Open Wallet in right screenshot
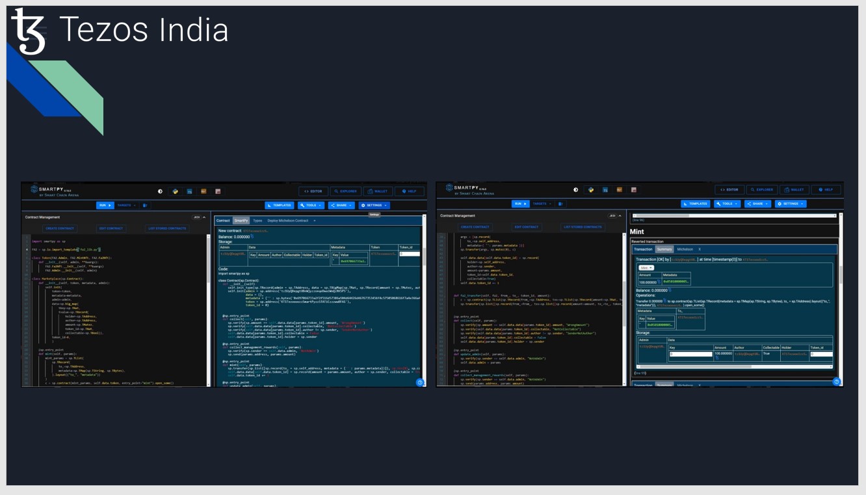The image size is (866, 495). [794, 190]
